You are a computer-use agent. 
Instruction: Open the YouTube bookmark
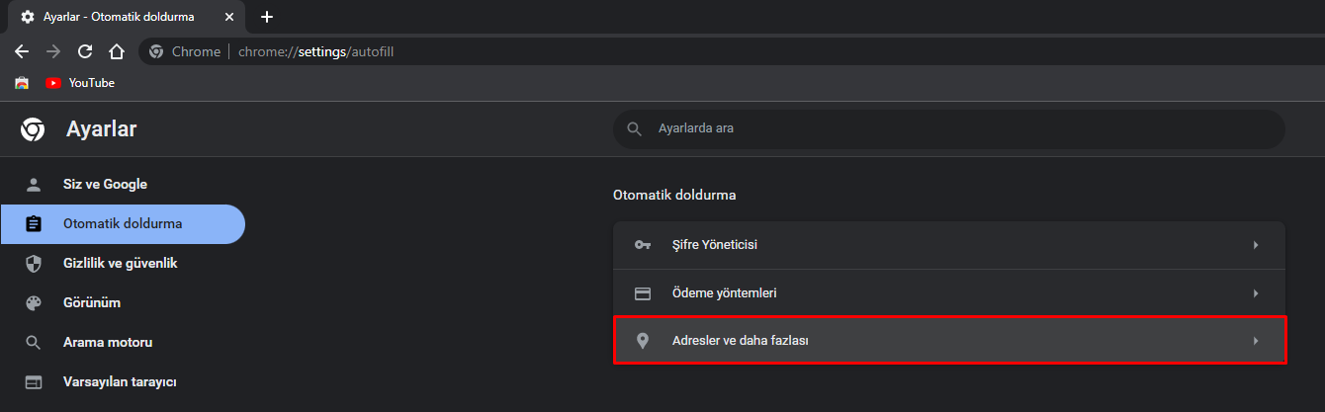pyautogui.click(x=81, y=83)
